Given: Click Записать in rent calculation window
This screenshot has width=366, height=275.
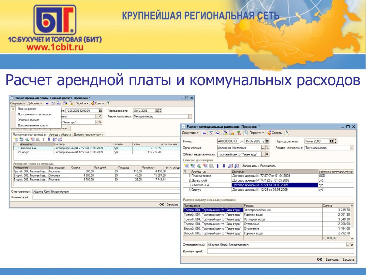Looking at the screenshot, I should (x=173, y=204).
